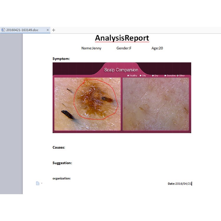
Task: Click the Causes: label
Action: point(59,147)
